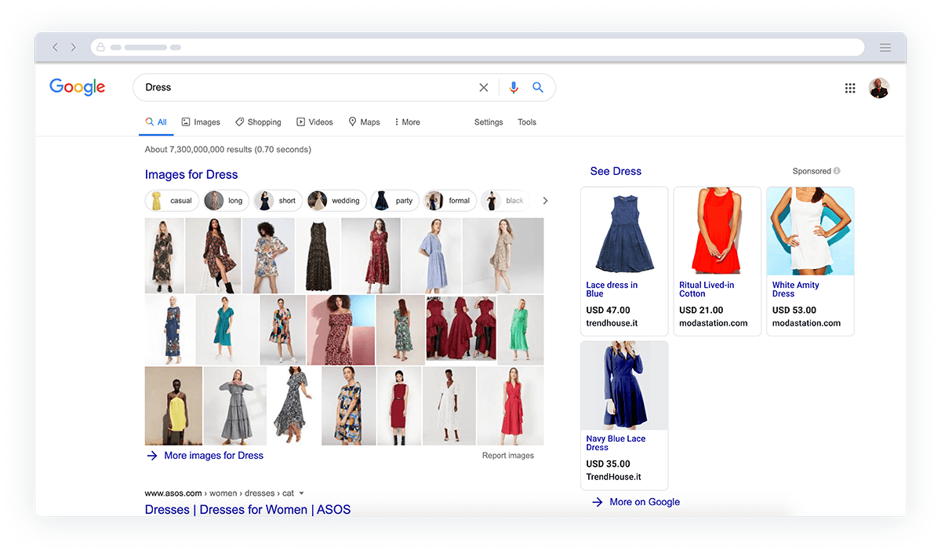Screen dimensions: 941x553
Task: Switch to the Shopping tab
Action: [x=258, y=122]
